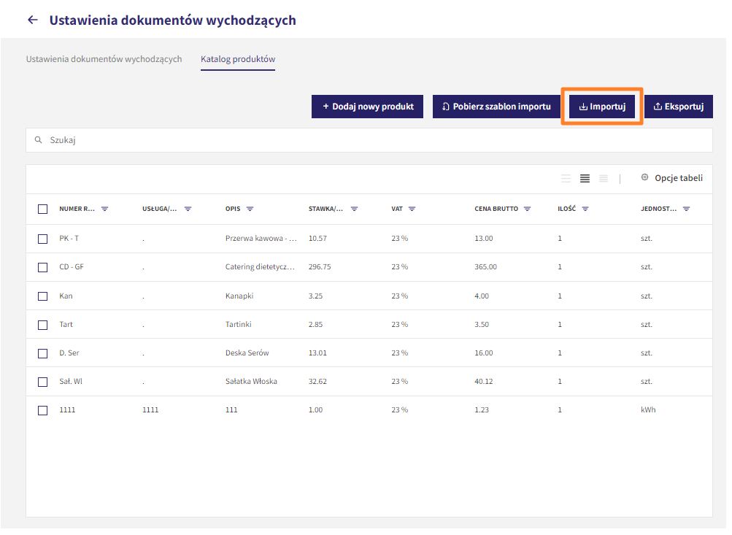Click the 296.75 rate cell
732x535 pixels.
tap(320, 267)
